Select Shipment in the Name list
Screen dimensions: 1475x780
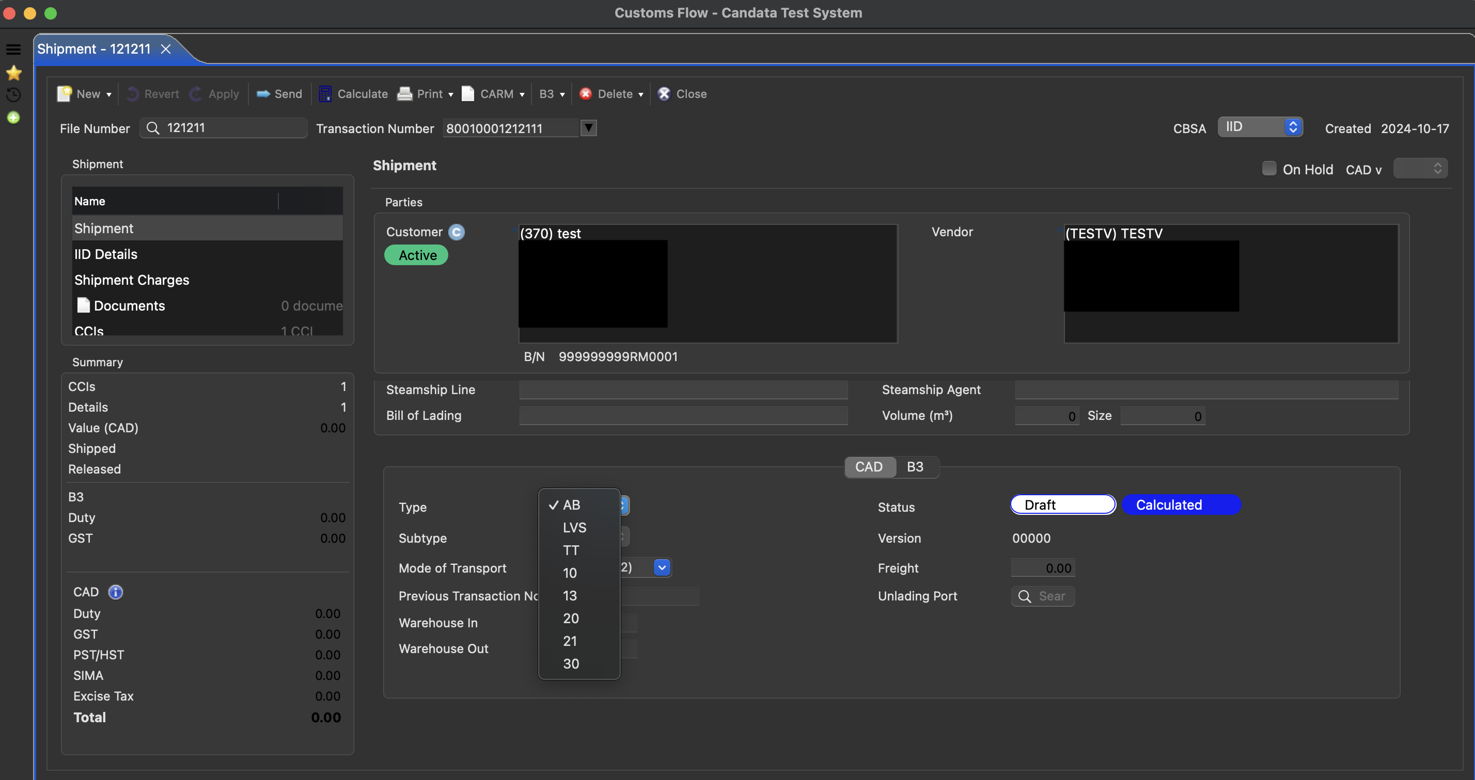207,228
